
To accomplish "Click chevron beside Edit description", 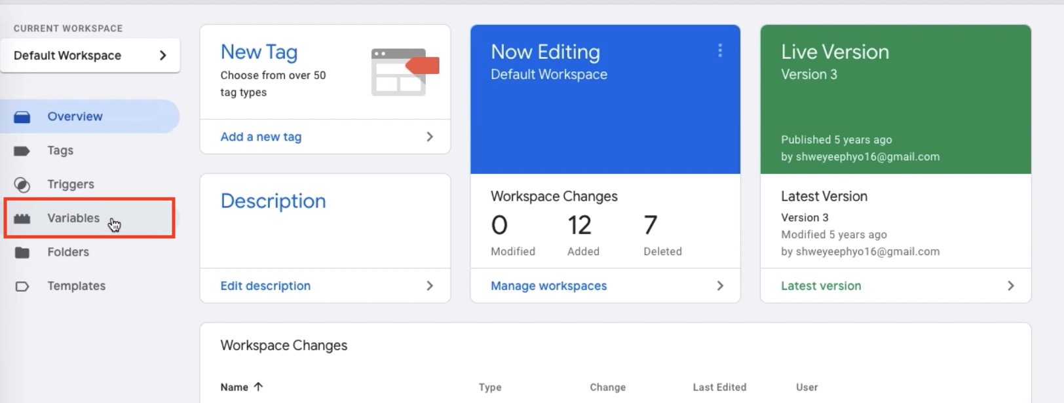I will [430, 286].
